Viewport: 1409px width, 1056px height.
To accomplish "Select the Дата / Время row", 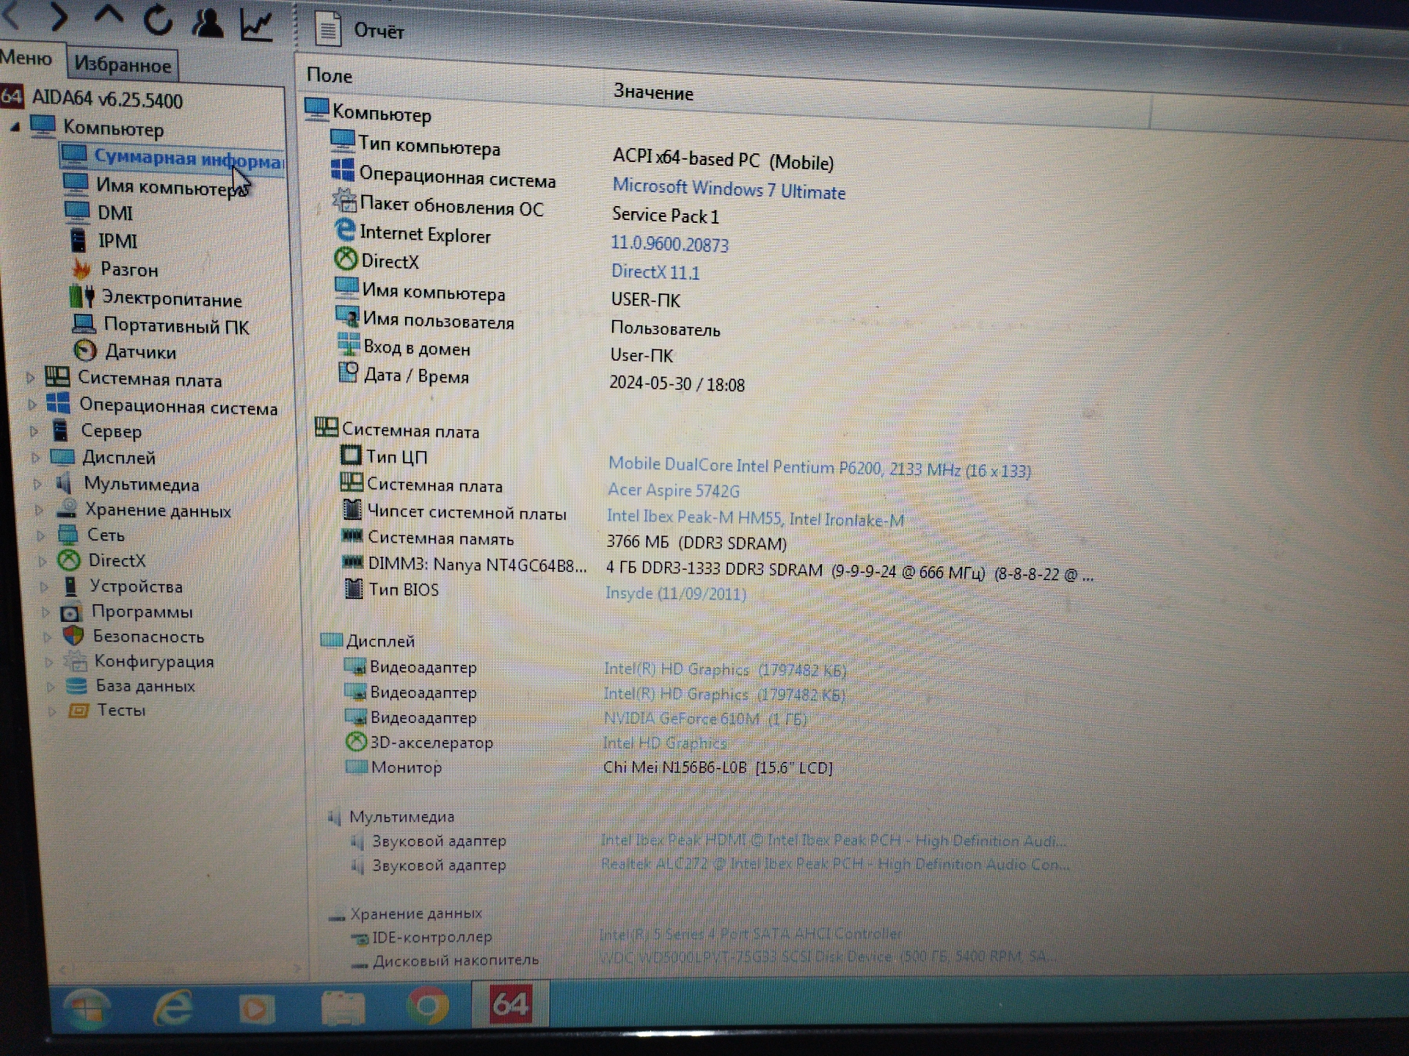I will 542,380.
